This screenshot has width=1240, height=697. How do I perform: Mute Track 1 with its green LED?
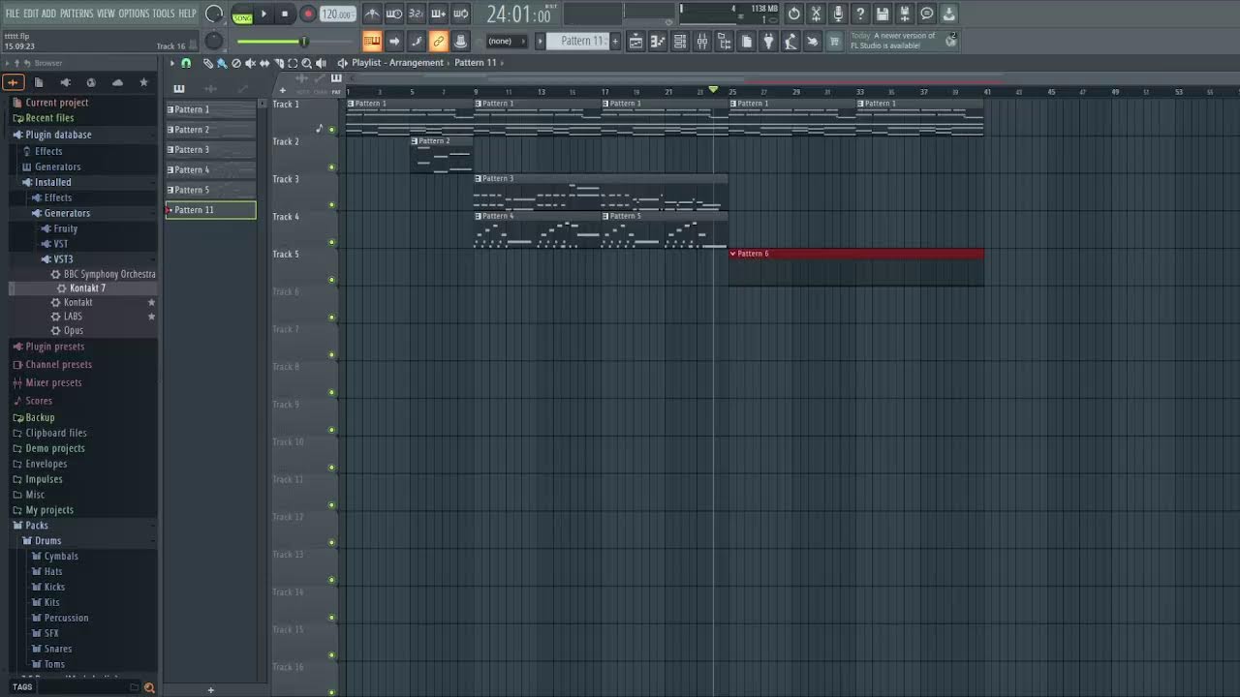(x=331, y=130)
